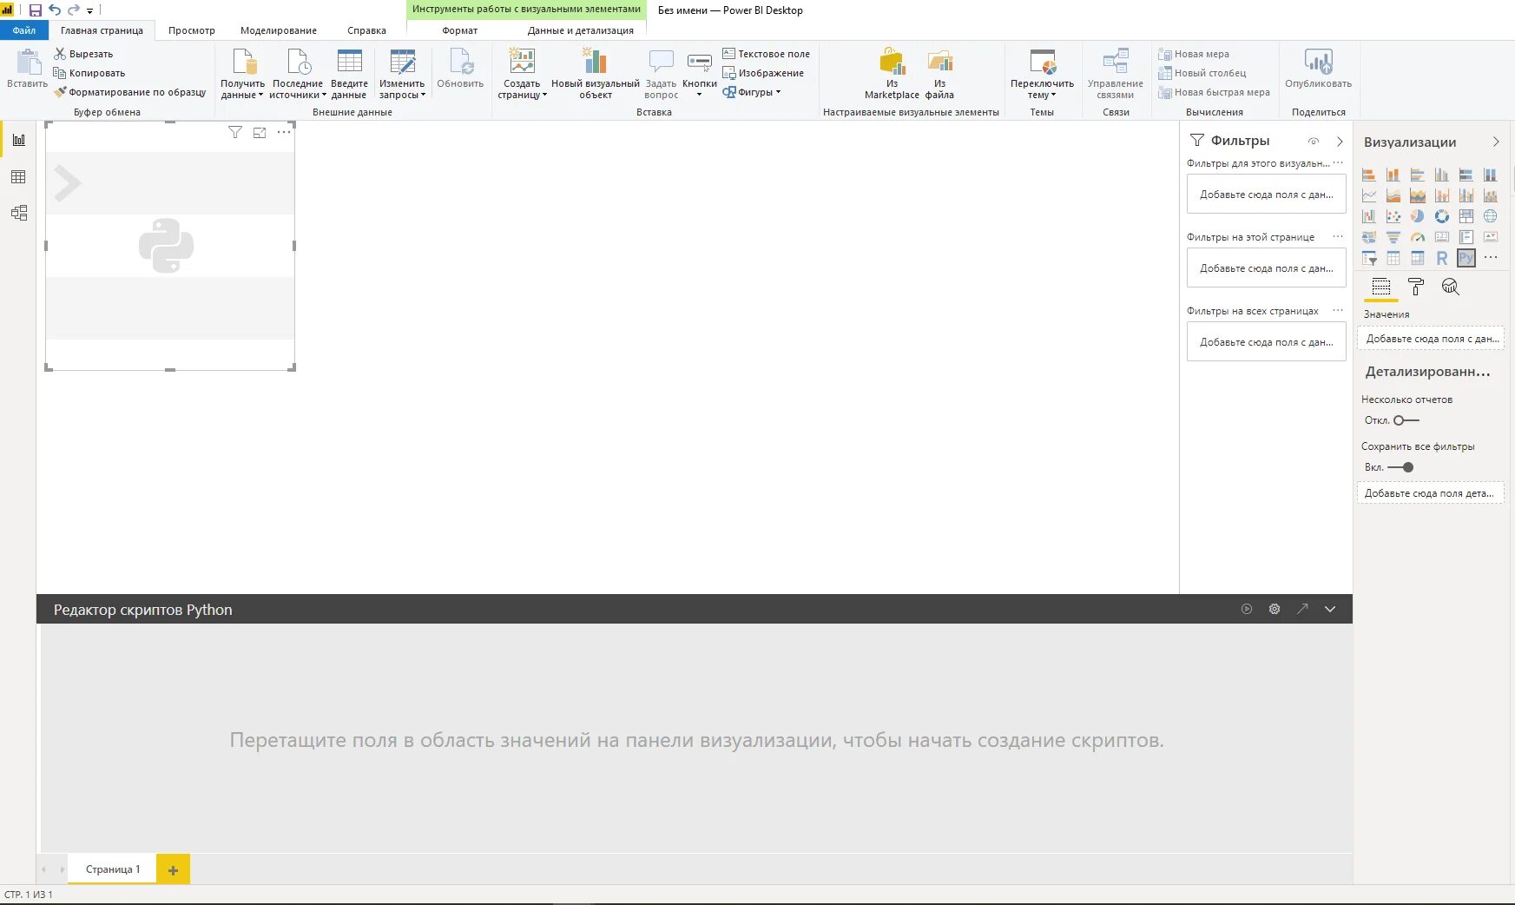
Task: Open the Файл menu
Action: tap(24, 30)
